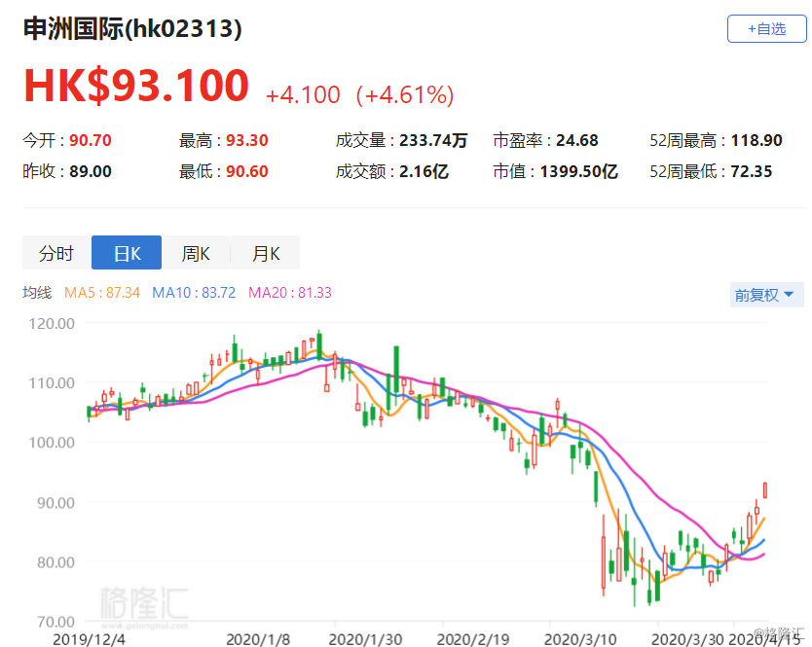Open the 周K weekly chart tab
Viewport: 812px width, 647px height.
coord(196,253)
